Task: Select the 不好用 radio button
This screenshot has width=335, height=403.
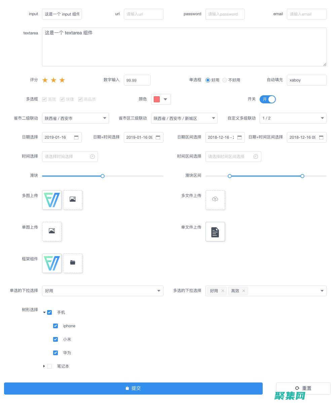Action: (x=225, y=80)
